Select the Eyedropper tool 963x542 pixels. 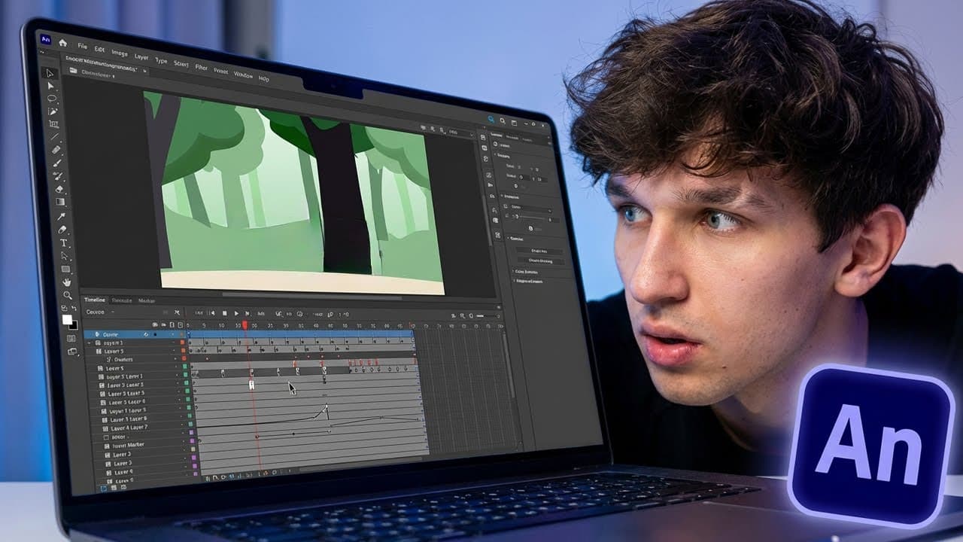click(x=62, y=217)
